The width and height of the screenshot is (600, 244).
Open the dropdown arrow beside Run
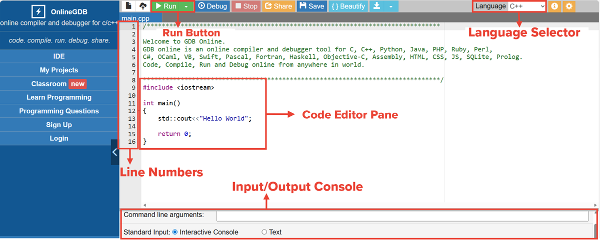point(186,6)
